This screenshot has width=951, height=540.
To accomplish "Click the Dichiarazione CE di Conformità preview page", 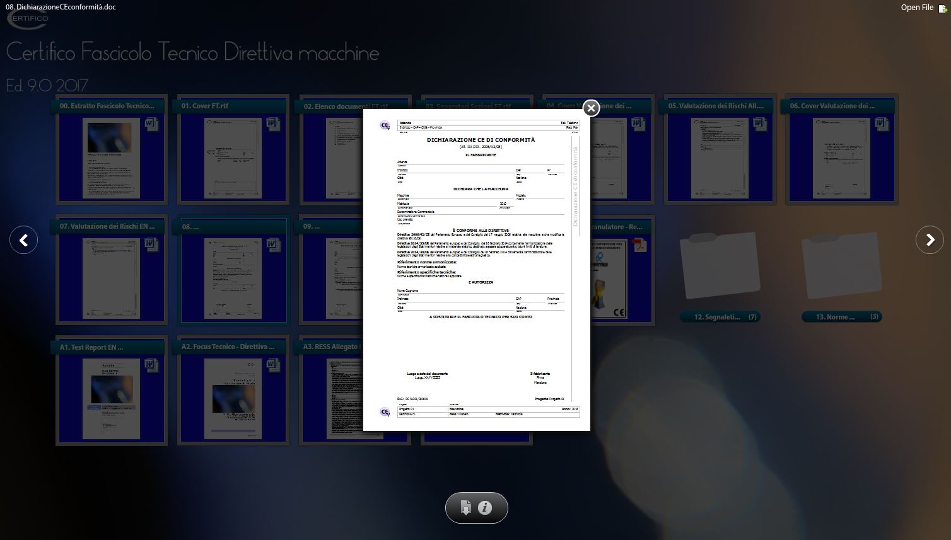I will tap(476, 271).
